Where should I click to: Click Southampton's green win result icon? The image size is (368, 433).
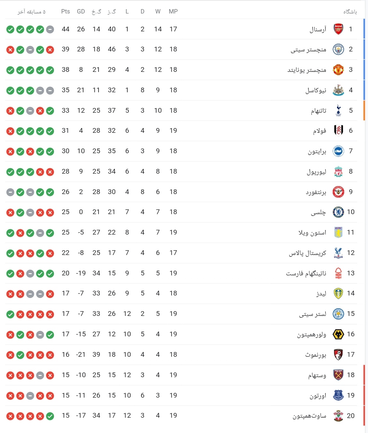pyautogui.click(x=50, y=416)
